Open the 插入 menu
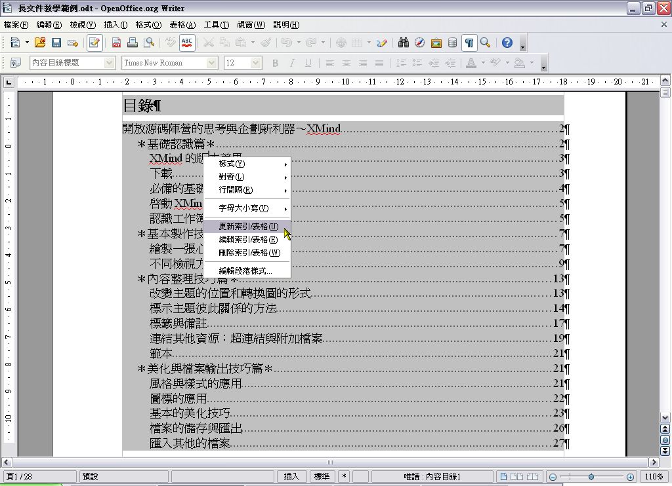 (x=115, y=25)
